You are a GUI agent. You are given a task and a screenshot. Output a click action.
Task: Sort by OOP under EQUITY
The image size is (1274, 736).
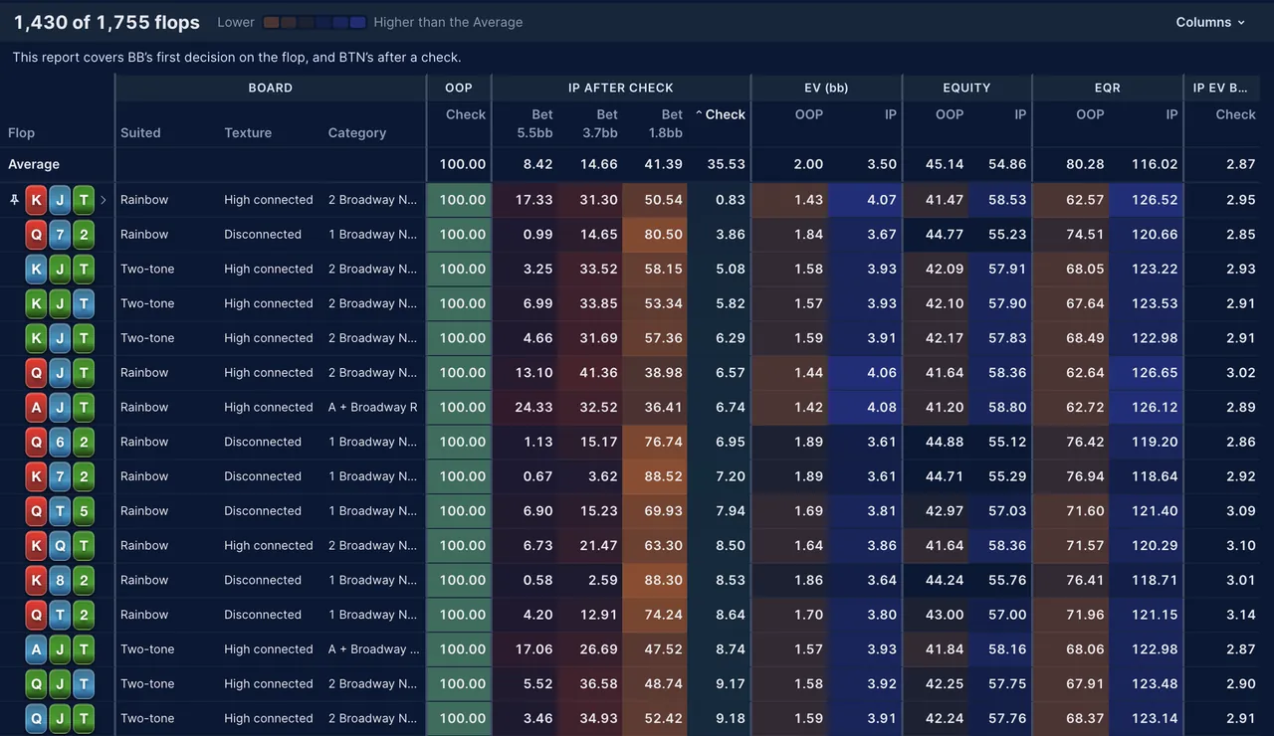950,114
